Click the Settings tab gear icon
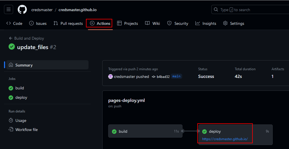The image size is (289, 149). point(225,23)
